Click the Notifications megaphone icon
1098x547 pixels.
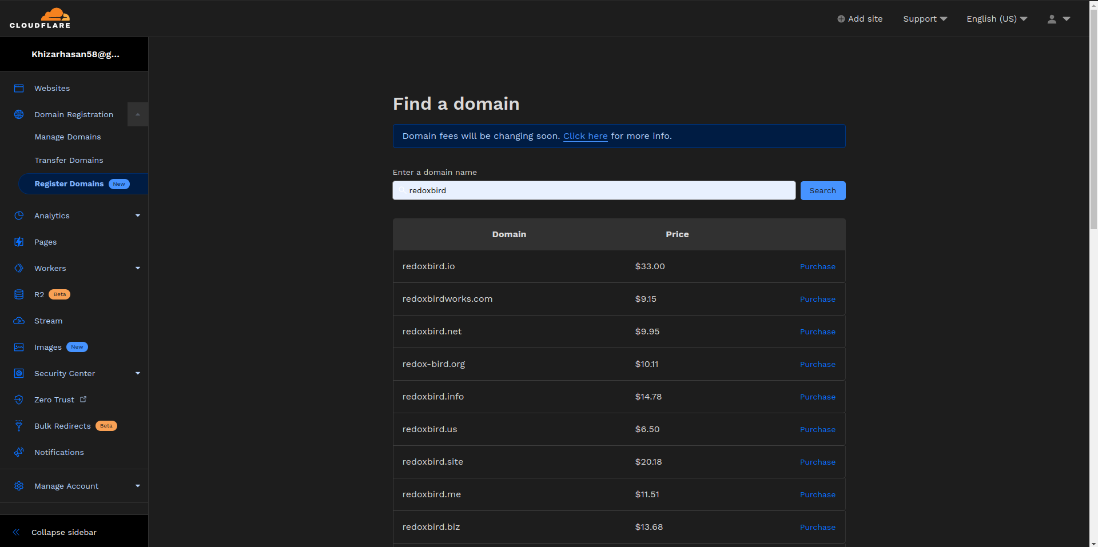[19, 452]
